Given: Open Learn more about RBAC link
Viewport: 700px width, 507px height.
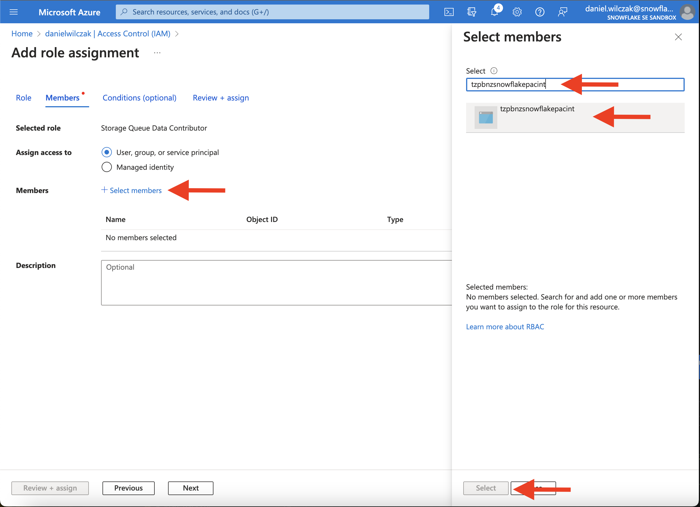Looking at the screenshot, I should coord(505,326).
